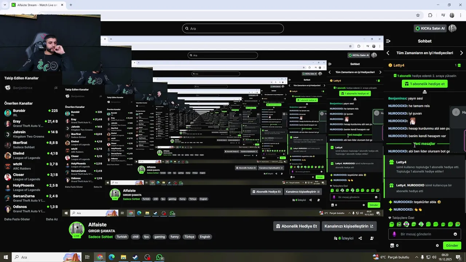The height and width of the screenshot is (262, 466).
Task: Open the shop icon showing 0 in the main chat footer
Action: (392, 246)
